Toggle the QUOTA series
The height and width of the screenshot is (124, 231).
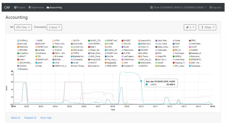point(75,40)
